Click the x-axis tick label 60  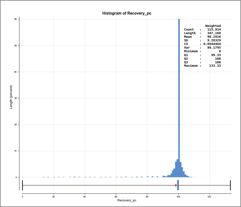point(116,197)
